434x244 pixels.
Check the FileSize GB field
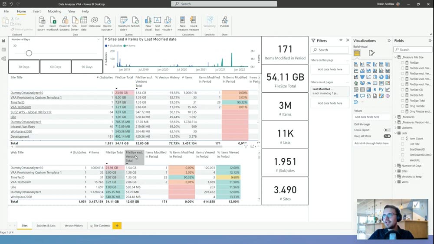coord(402,90)
